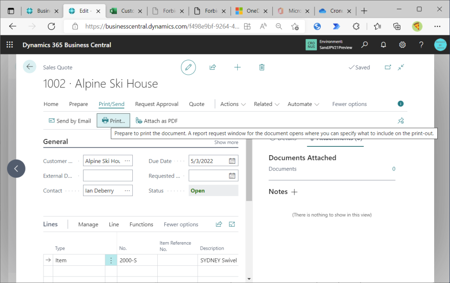Image resolution: width=450 pixels, height=283 pixels.
Task: Toggle edit mode with the pencil icon
Action: coord(188,67)
